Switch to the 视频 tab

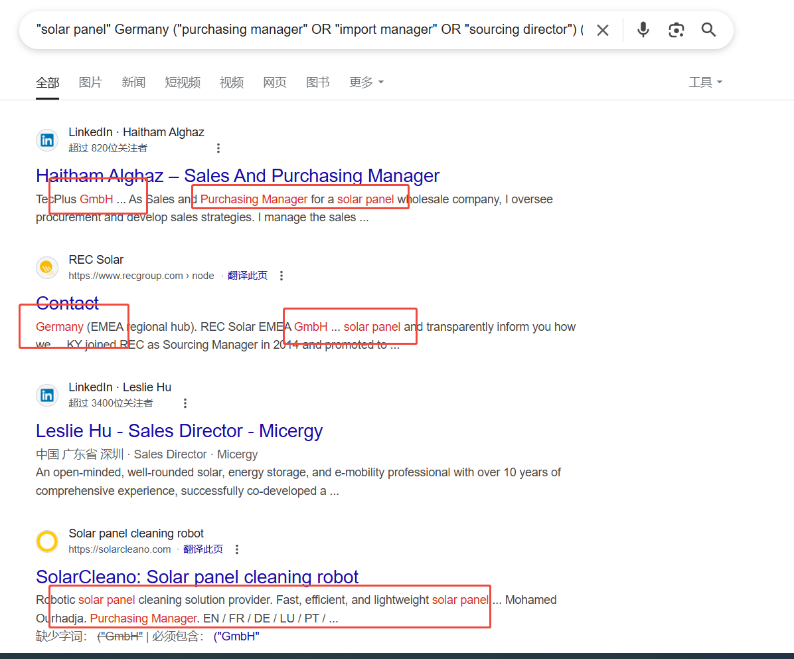point(232,82)
